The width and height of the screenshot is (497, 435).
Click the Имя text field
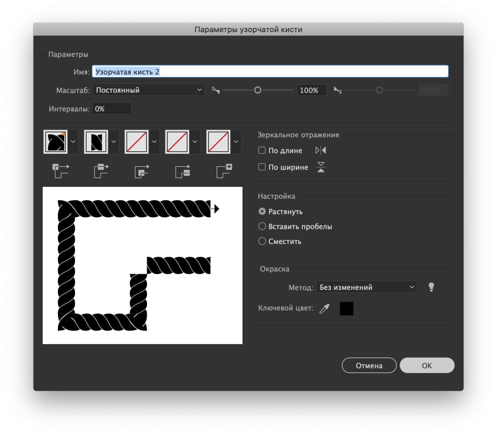tap(270, 71)
